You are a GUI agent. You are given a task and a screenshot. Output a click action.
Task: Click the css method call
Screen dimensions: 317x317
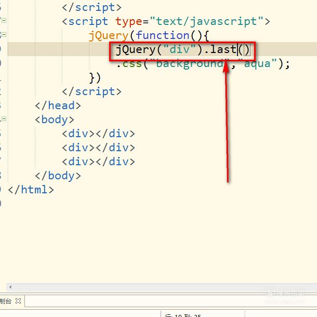coord(132,64)
